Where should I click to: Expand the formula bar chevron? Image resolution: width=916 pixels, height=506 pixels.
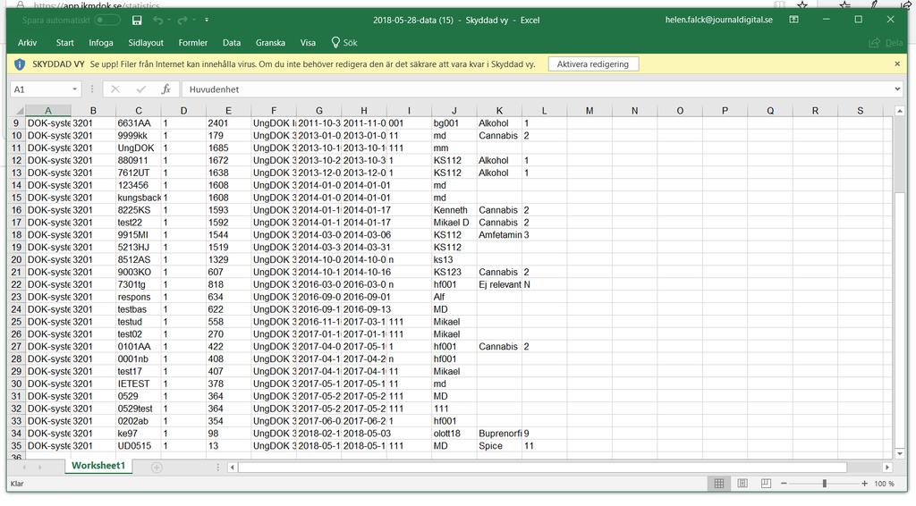coord(897,89)
